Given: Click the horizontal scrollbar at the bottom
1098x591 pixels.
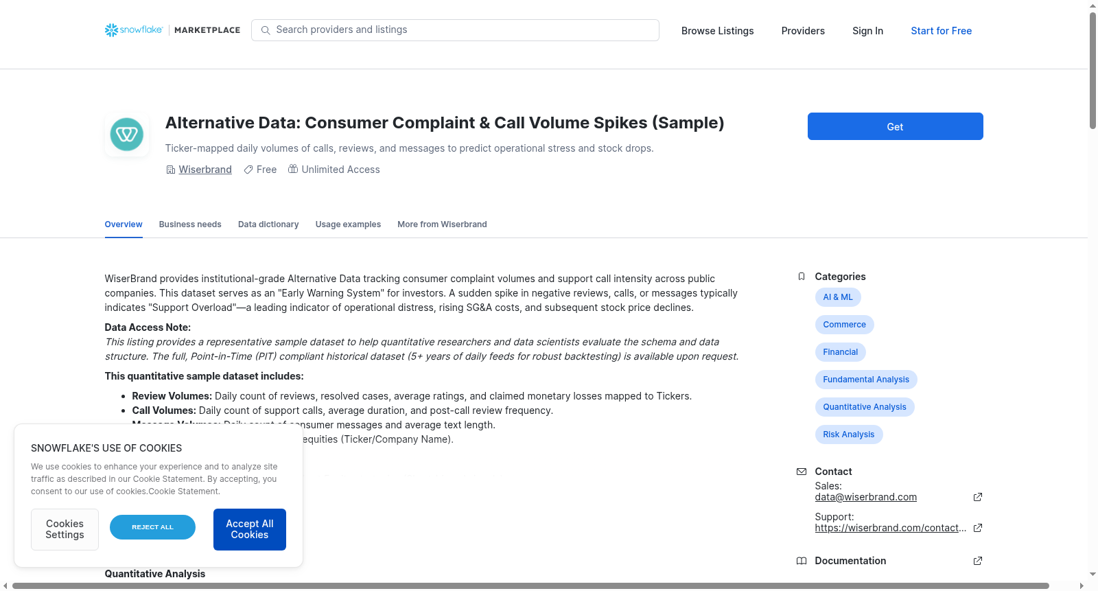Looking at the screenshot, I should [530, 586].
